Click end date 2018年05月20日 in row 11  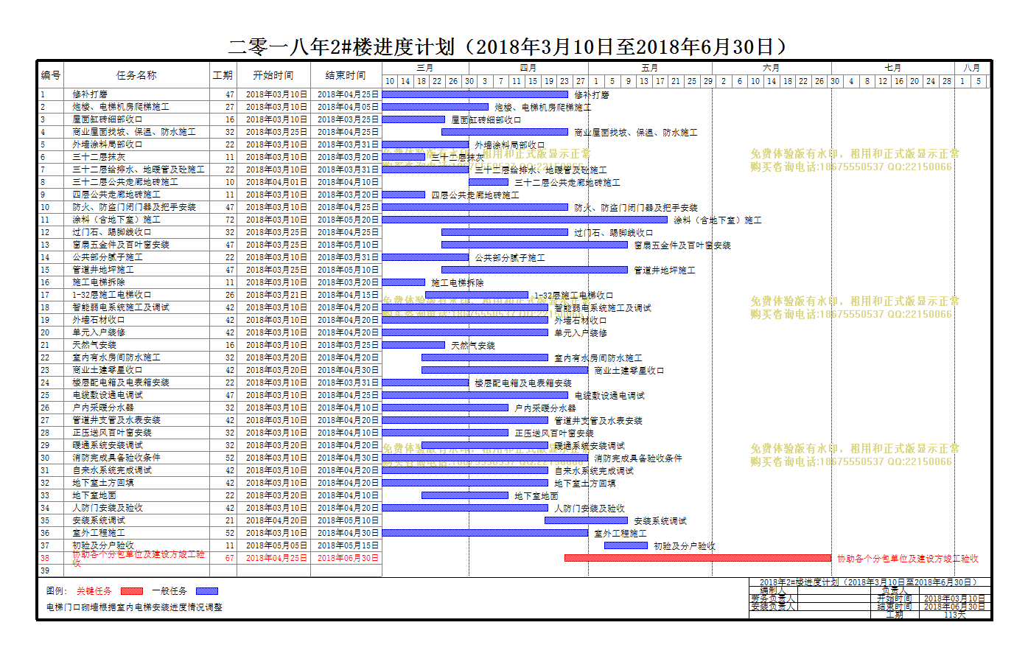pyautogui.click(x=348, y=220)
